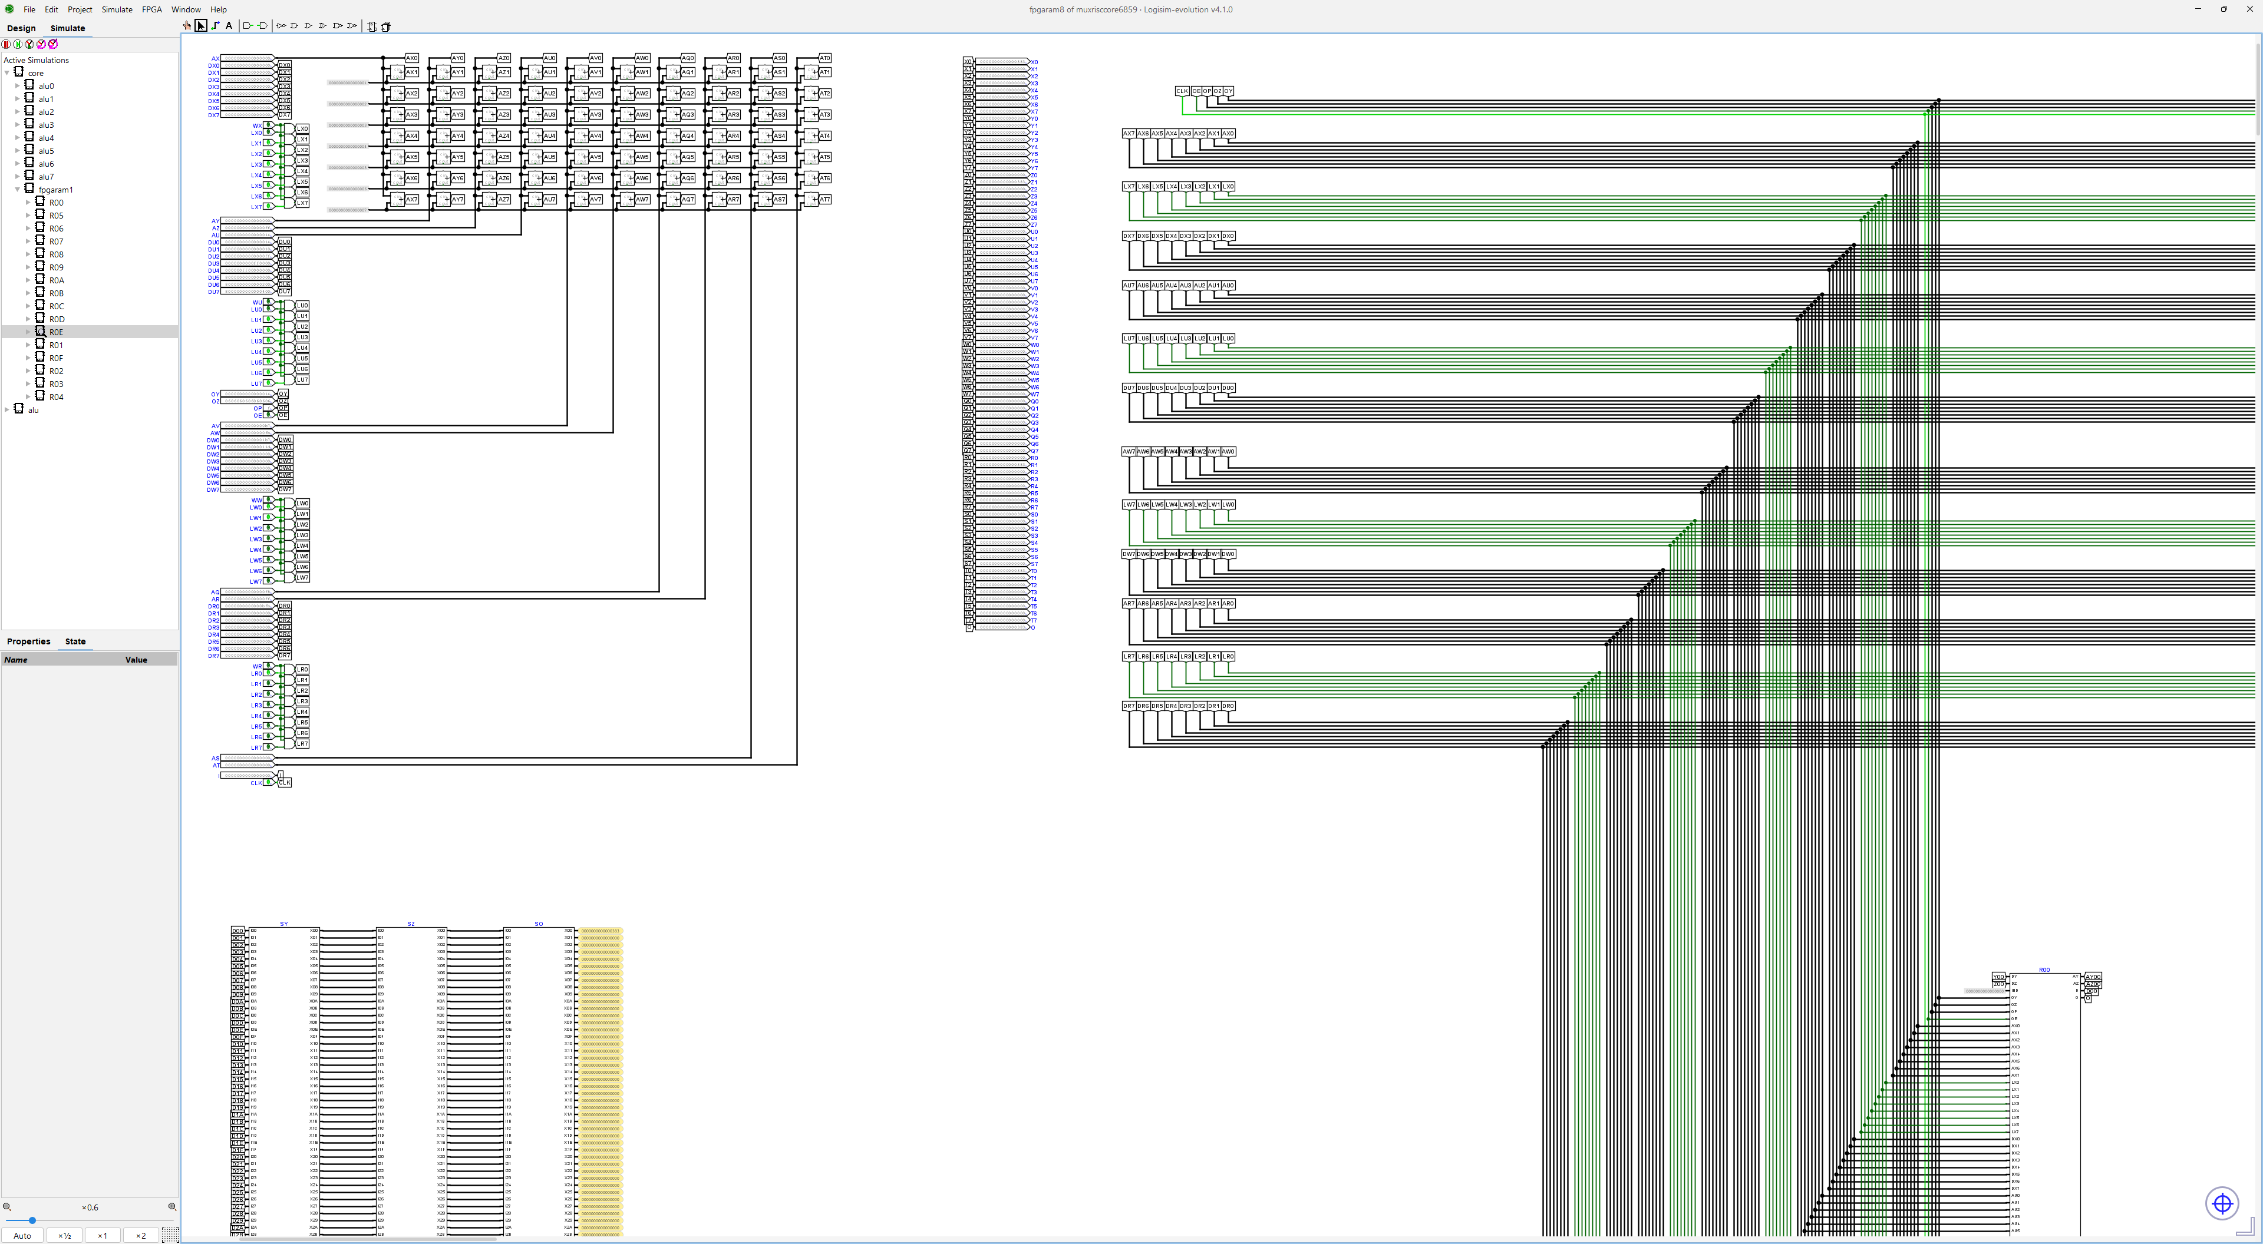The width and height of the screenshot is (2263, 1244).
Task: Toggle the CLK input pin value
Action: point(268,782)
